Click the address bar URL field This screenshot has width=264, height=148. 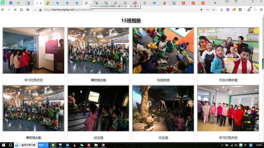(115, 10)
